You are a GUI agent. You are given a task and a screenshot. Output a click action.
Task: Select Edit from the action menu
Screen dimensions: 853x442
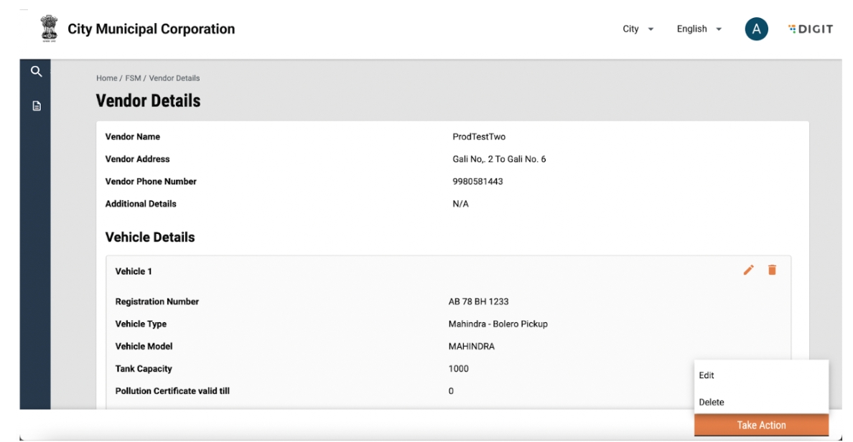[x=707, y=375]
